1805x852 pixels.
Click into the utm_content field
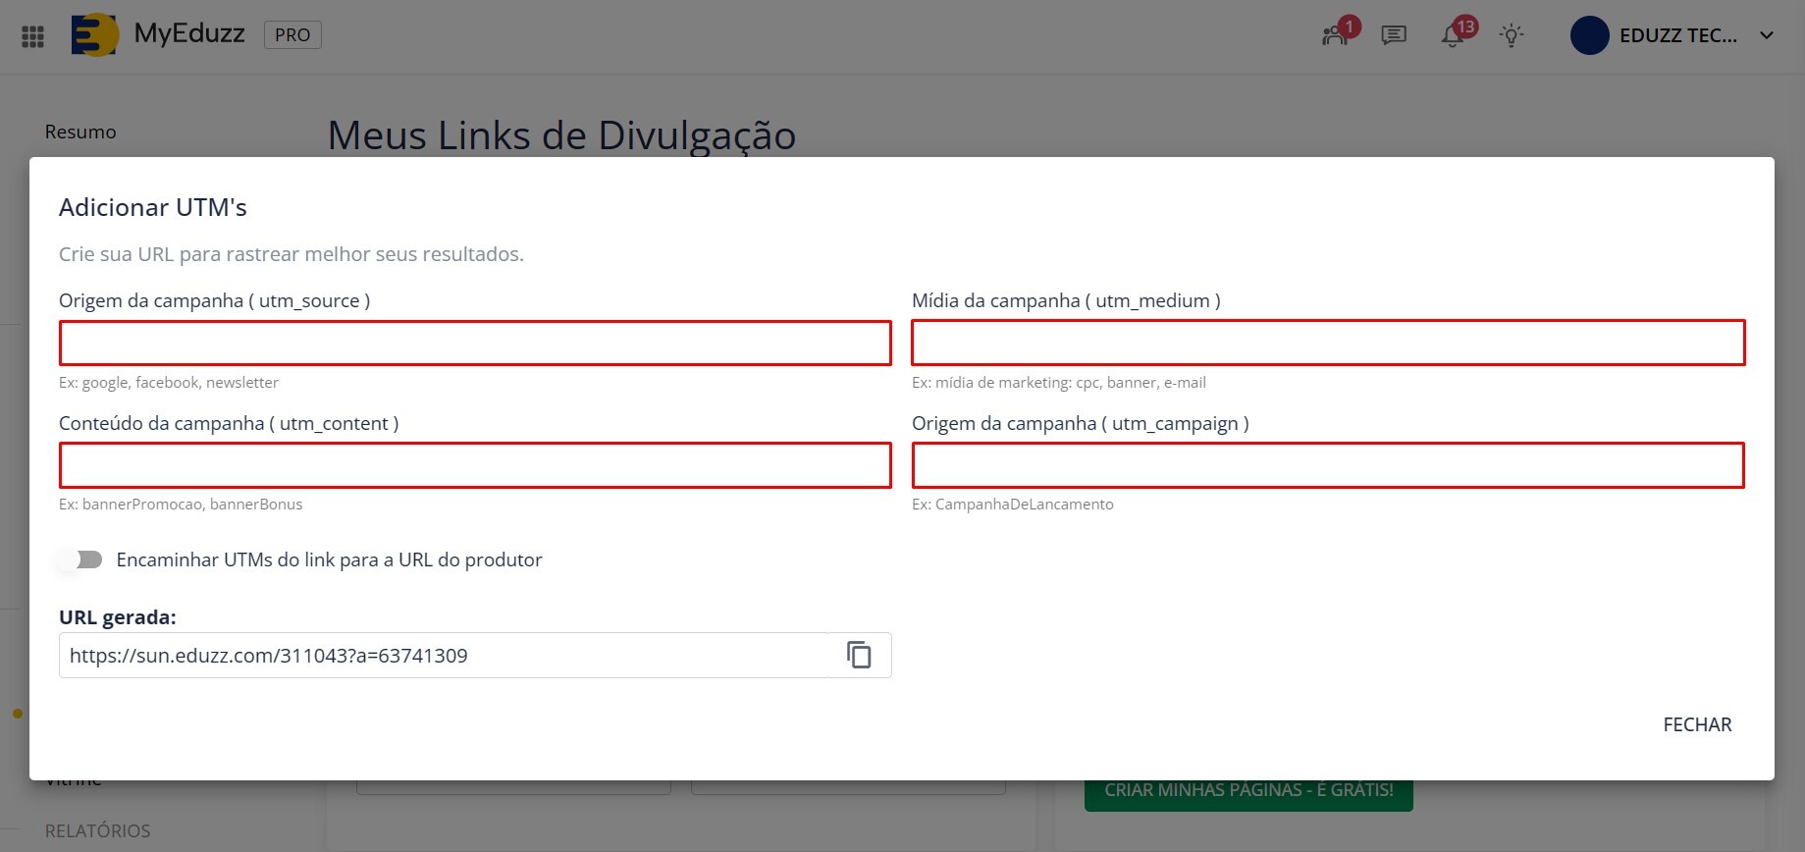(475, 465)
